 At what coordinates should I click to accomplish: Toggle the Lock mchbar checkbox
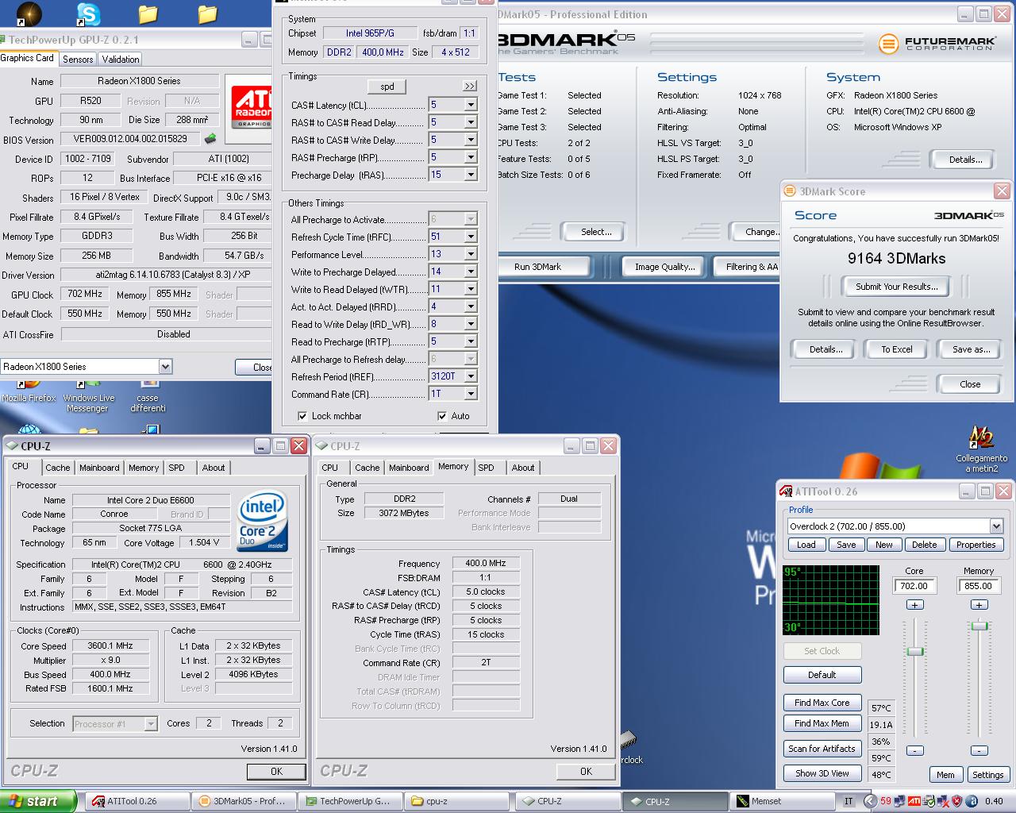click(x=302, y=416)
